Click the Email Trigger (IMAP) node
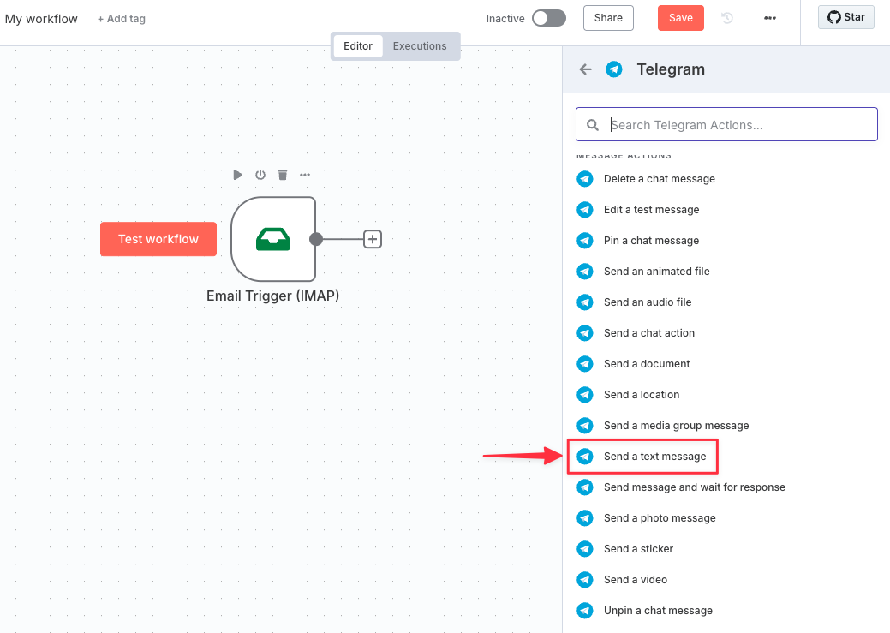 click(x=273, y=239)
